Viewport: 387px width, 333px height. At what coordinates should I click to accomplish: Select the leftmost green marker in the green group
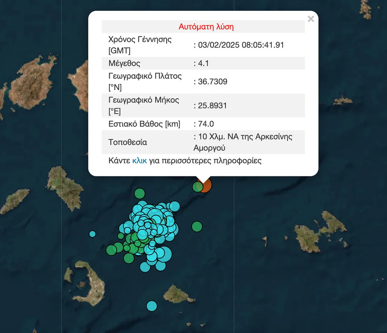[111, 250]
